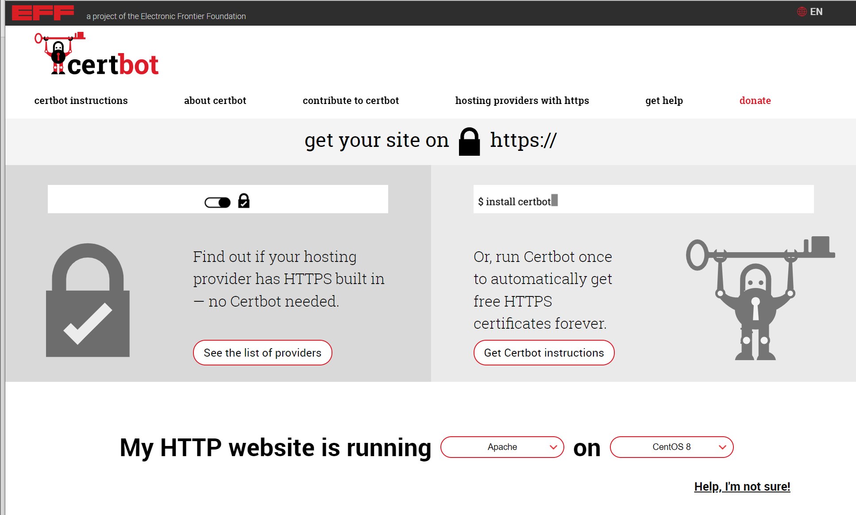Click the $ install certbot terminal box

point(644,199)
